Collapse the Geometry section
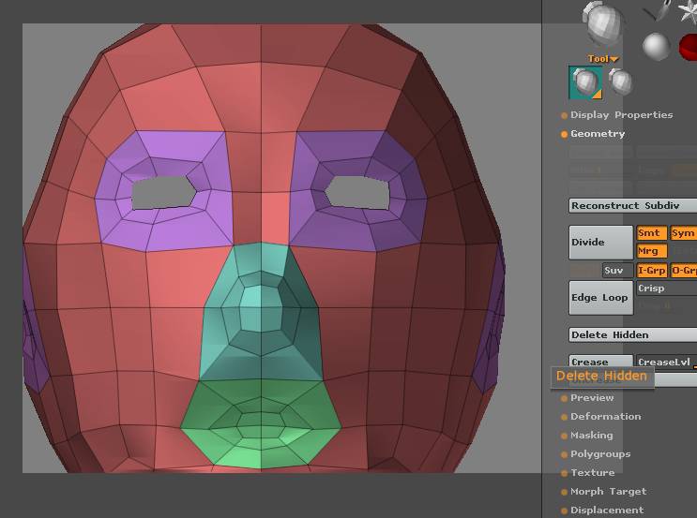 click(x=598, y=134)
